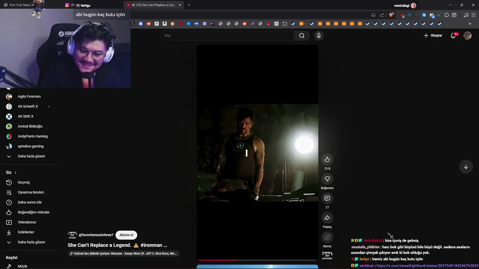Like the Iron Man short

327,160
